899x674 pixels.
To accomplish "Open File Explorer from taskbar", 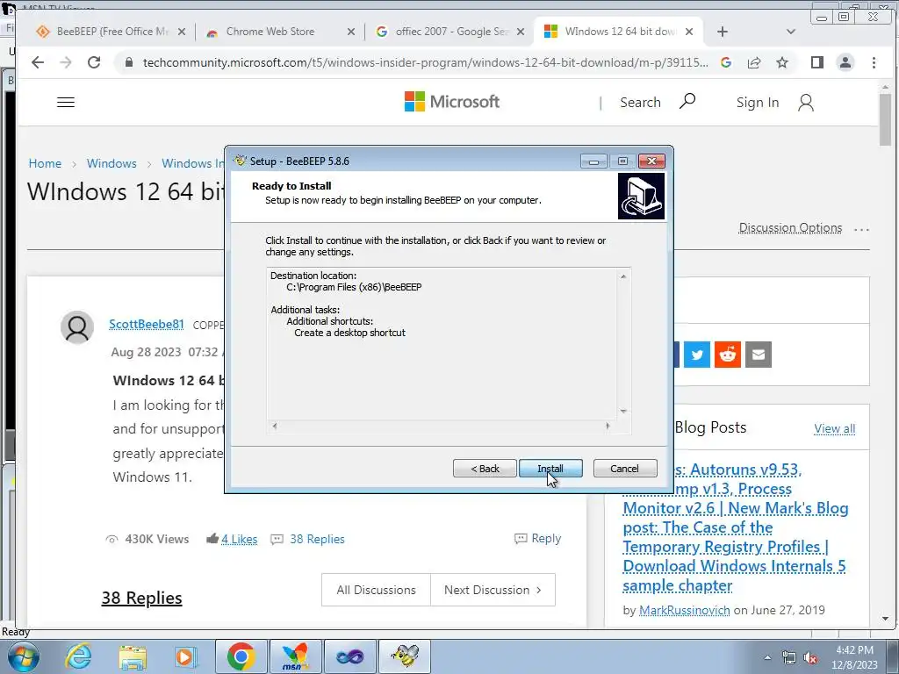I will (133, 656).
